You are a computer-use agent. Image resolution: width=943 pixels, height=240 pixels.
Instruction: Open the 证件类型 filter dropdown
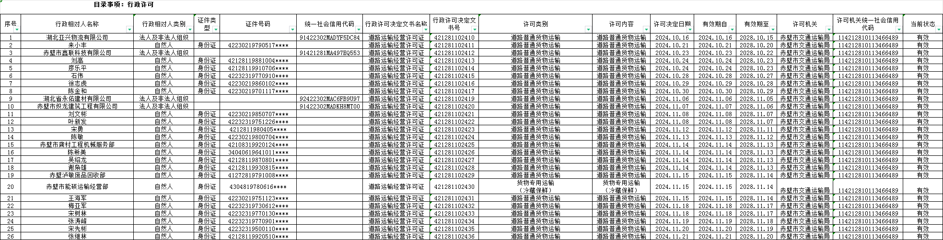point(216,30)
